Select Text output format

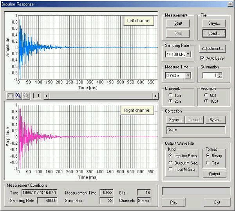pyautogui.click(x=208, y=163)
